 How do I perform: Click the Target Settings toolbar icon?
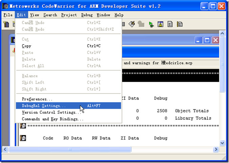tap(170, 24)
